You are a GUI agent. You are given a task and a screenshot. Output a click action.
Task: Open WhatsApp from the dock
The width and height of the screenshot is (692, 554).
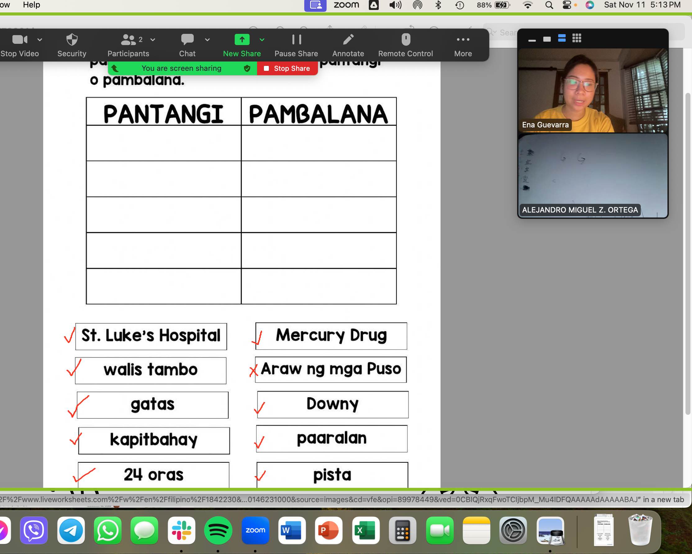point(107,531)
